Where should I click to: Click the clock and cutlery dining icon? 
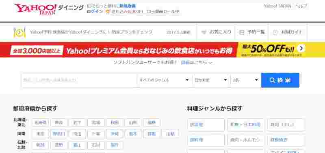(19, 32)
